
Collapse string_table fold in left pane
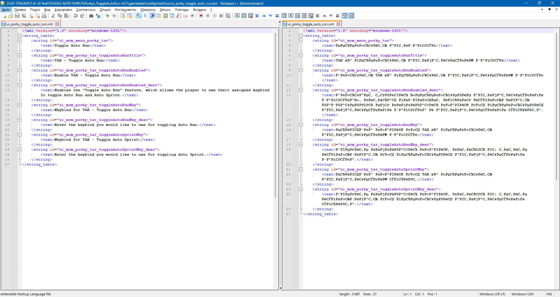coord(20,36)
